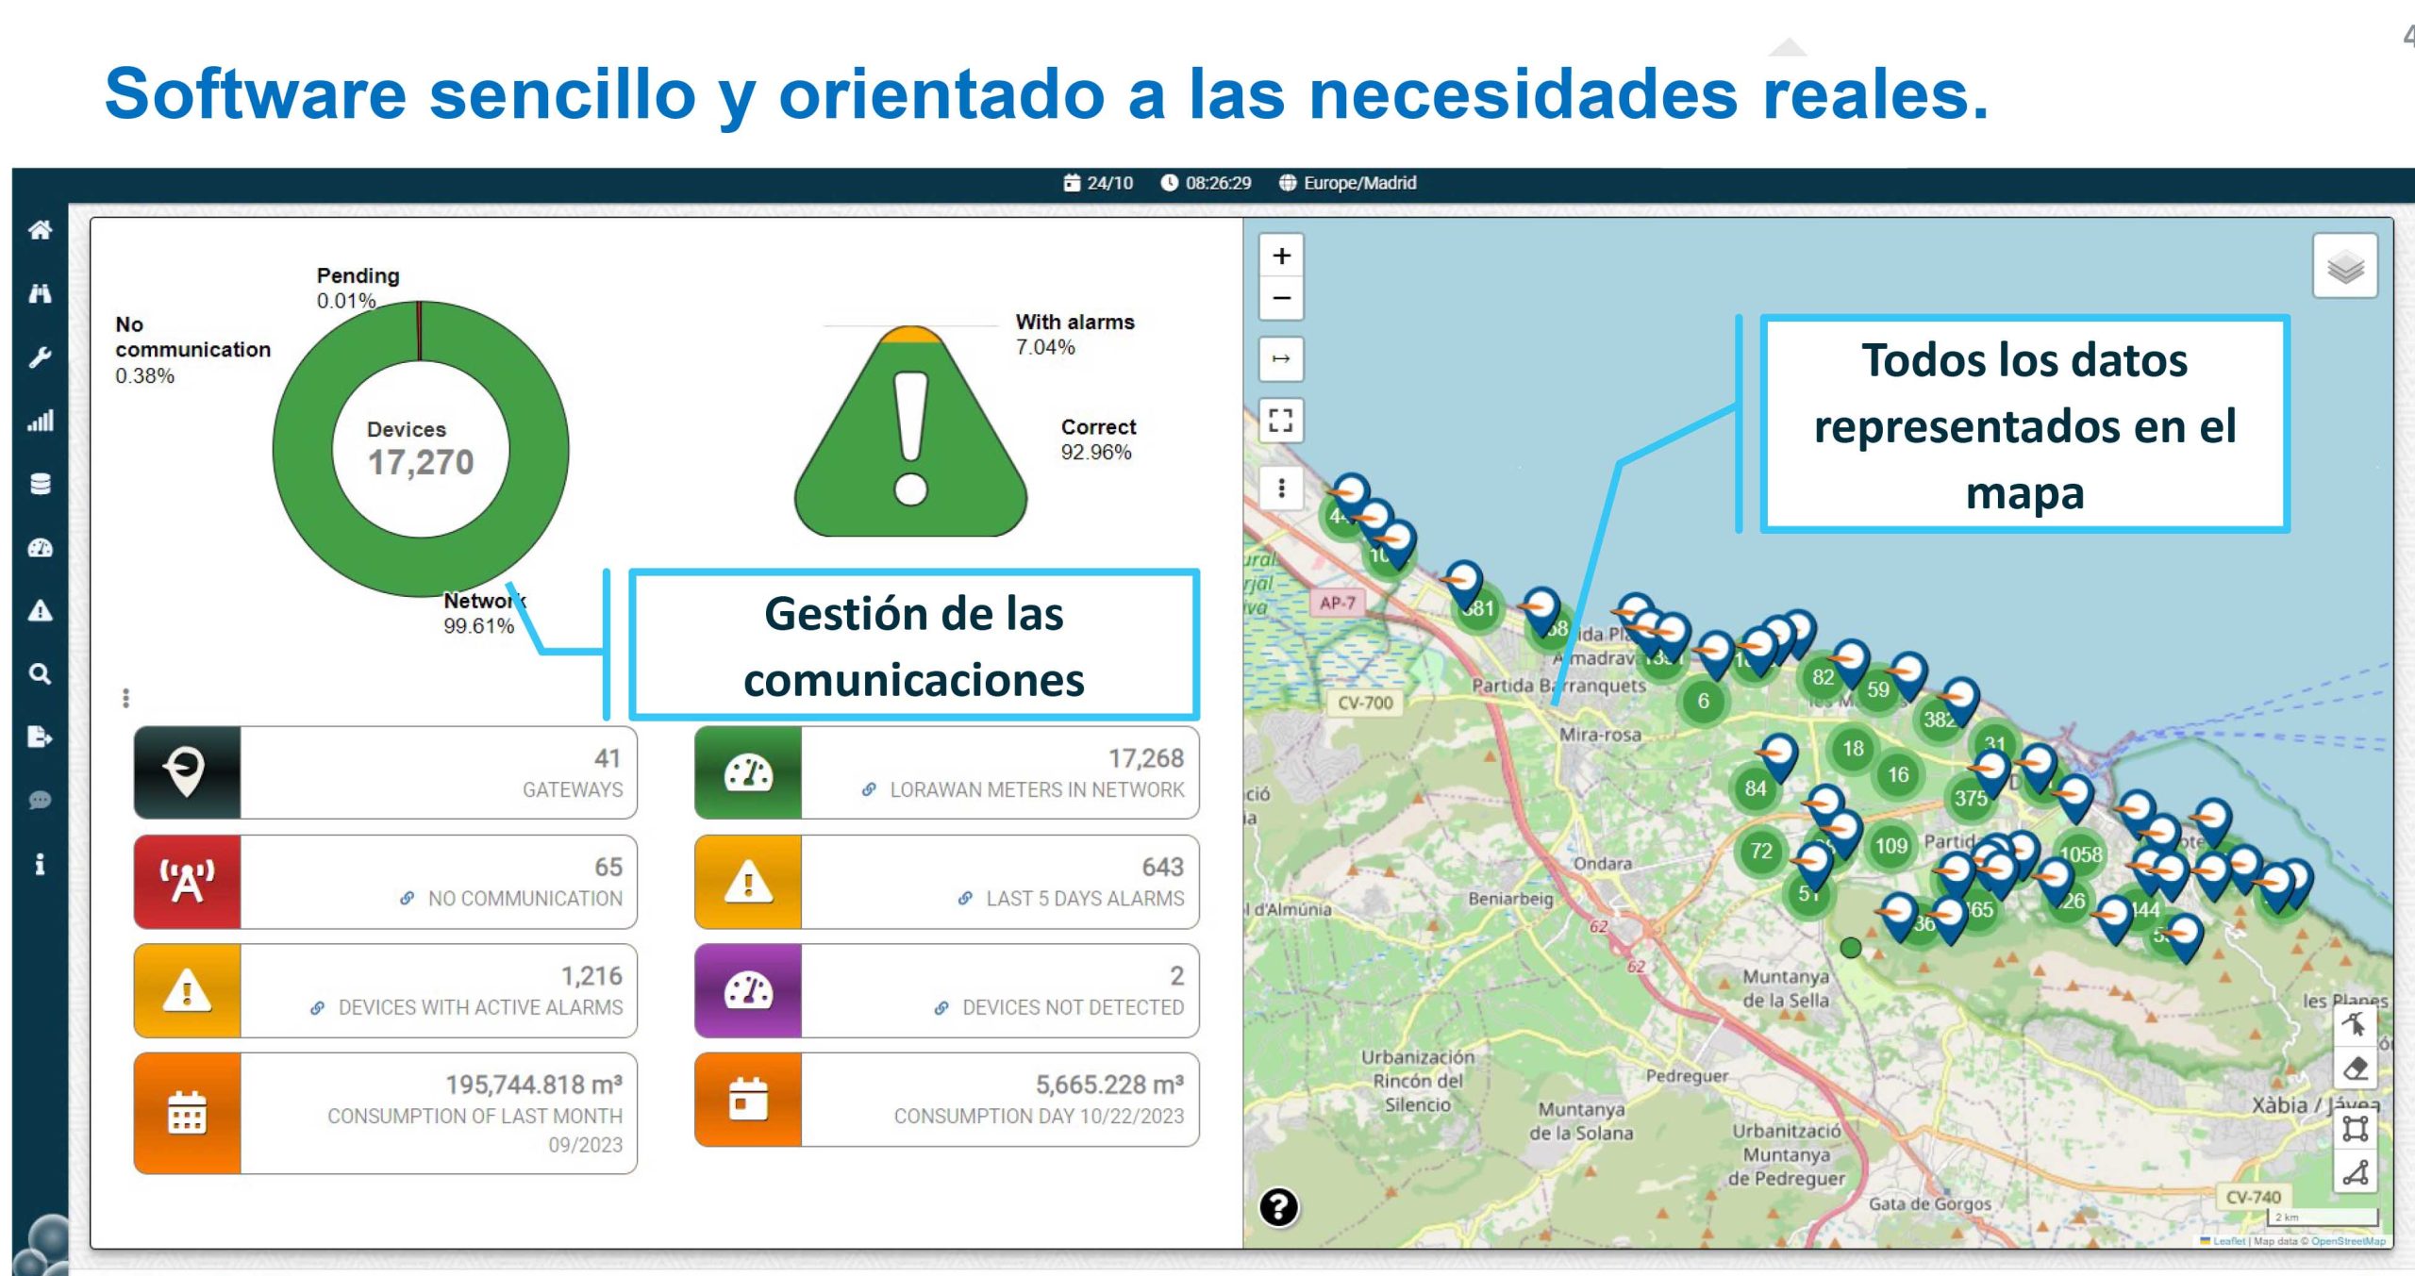Select the eraser tool on the map
2415x1276 pixels.
point(2355,1069)
